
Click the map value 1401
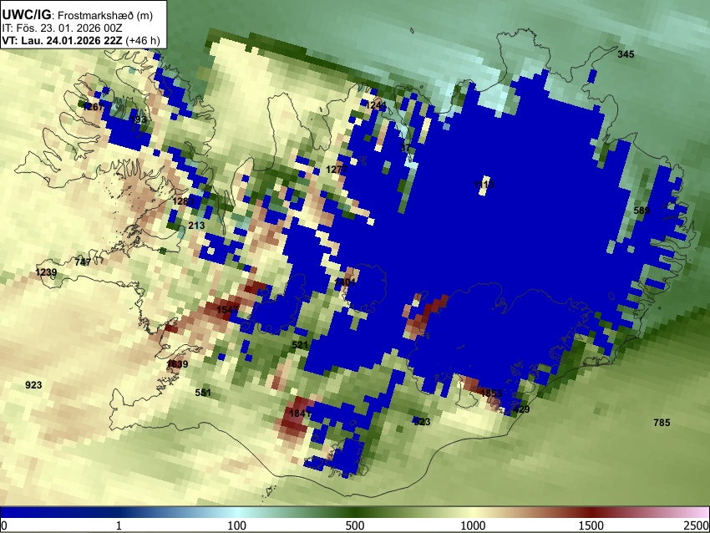(345, 282)
